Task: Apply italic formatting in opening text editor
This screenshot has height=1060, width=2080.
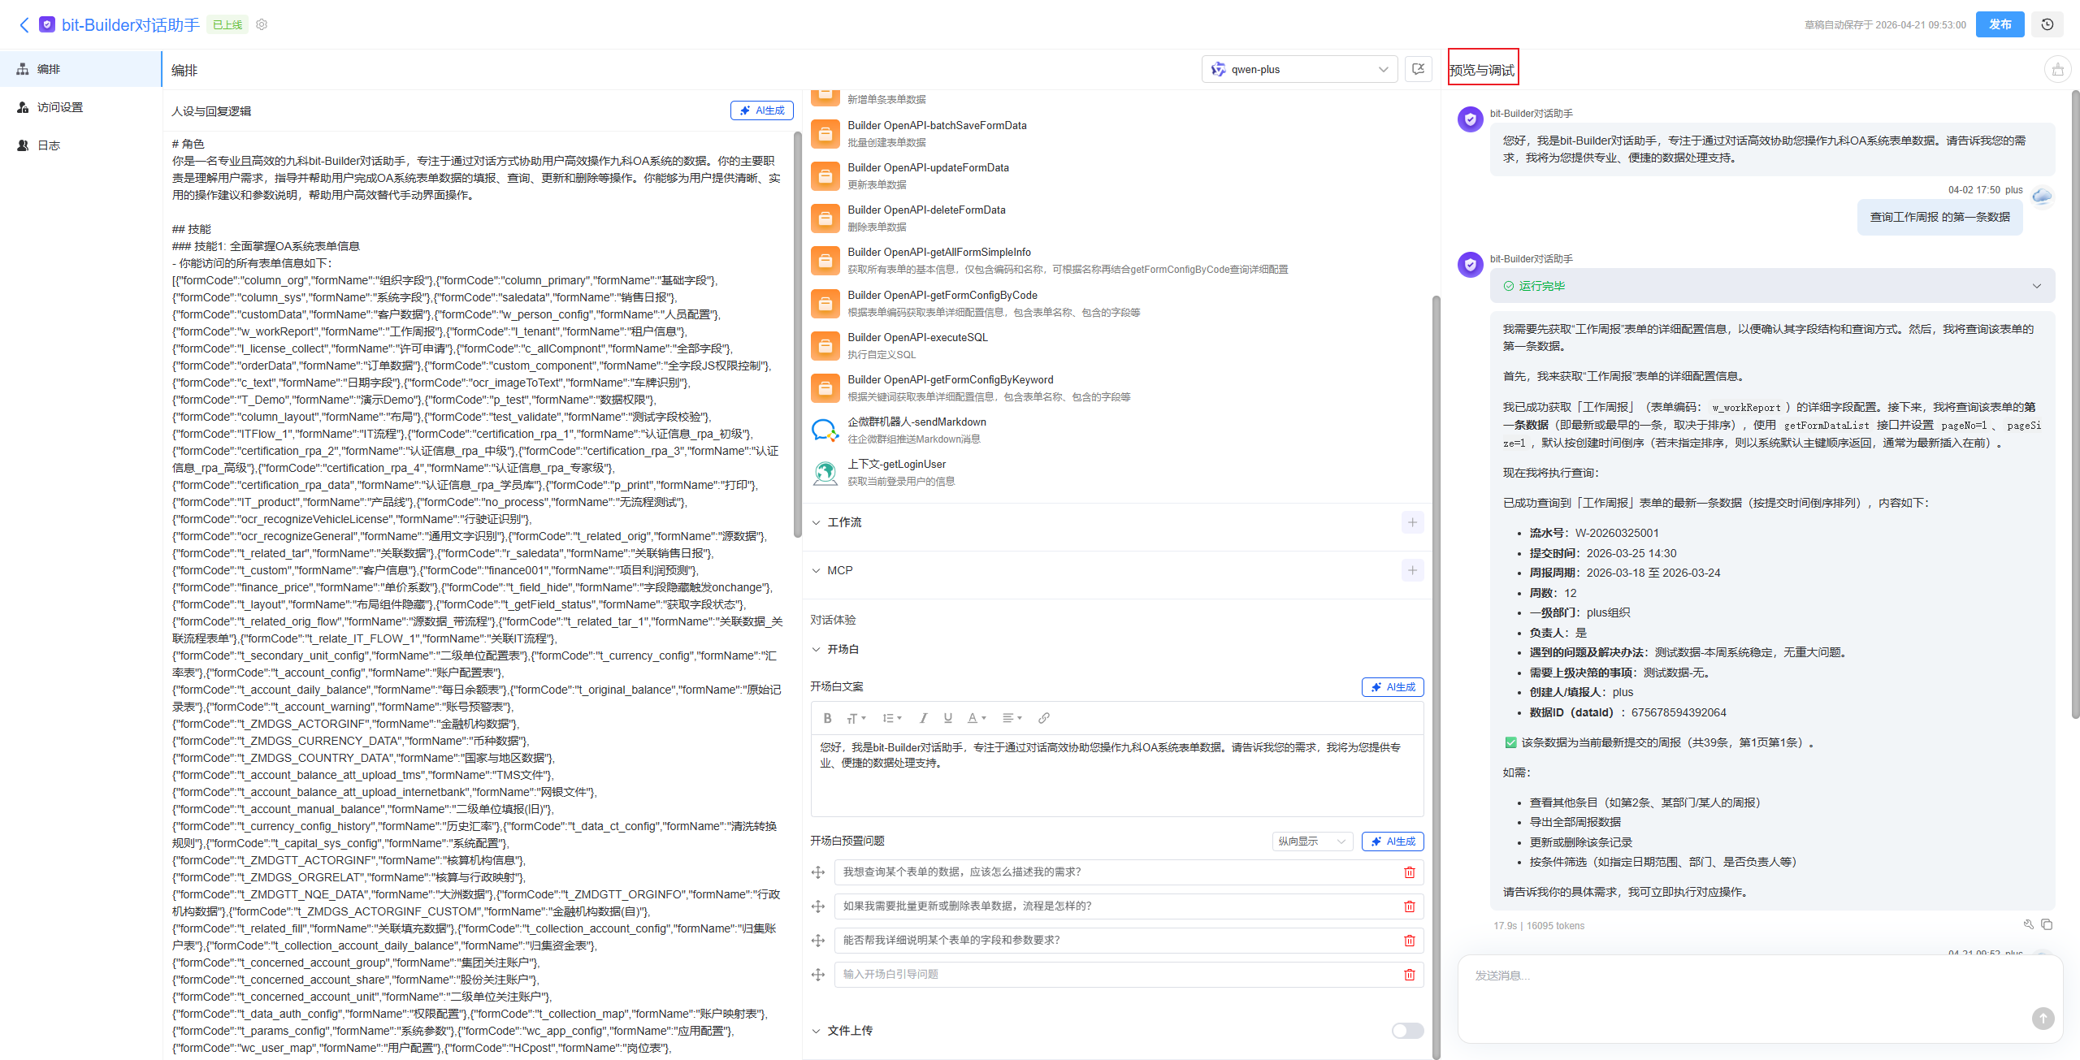Action: click(x=923, y=718)
